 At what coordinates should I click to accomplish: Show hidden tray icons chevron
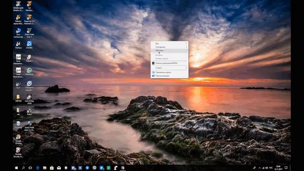[260, 168]
